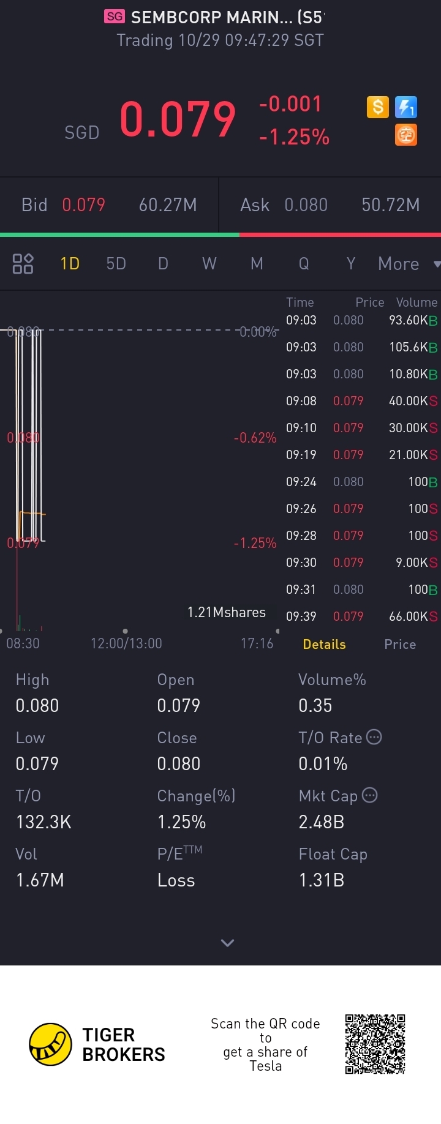Tap the Tiger Brokers logo
Screen dimensions: 441x1124
[97, 1044]
